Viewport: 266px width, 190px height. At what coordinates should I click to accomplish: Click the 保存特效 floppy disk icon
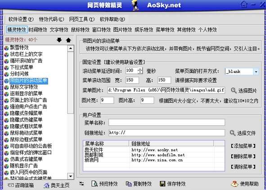click(x=162, y=184)
